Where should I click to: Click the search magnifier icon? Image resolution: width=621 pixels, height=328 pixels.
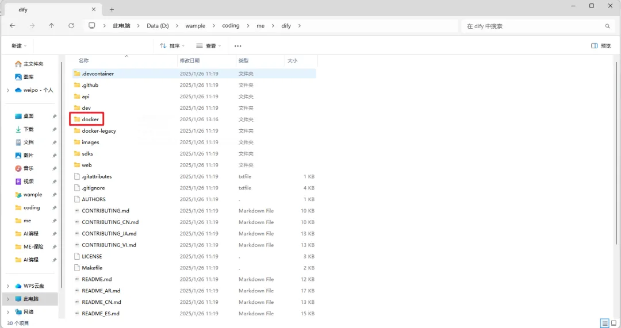(x=608, y=26)
